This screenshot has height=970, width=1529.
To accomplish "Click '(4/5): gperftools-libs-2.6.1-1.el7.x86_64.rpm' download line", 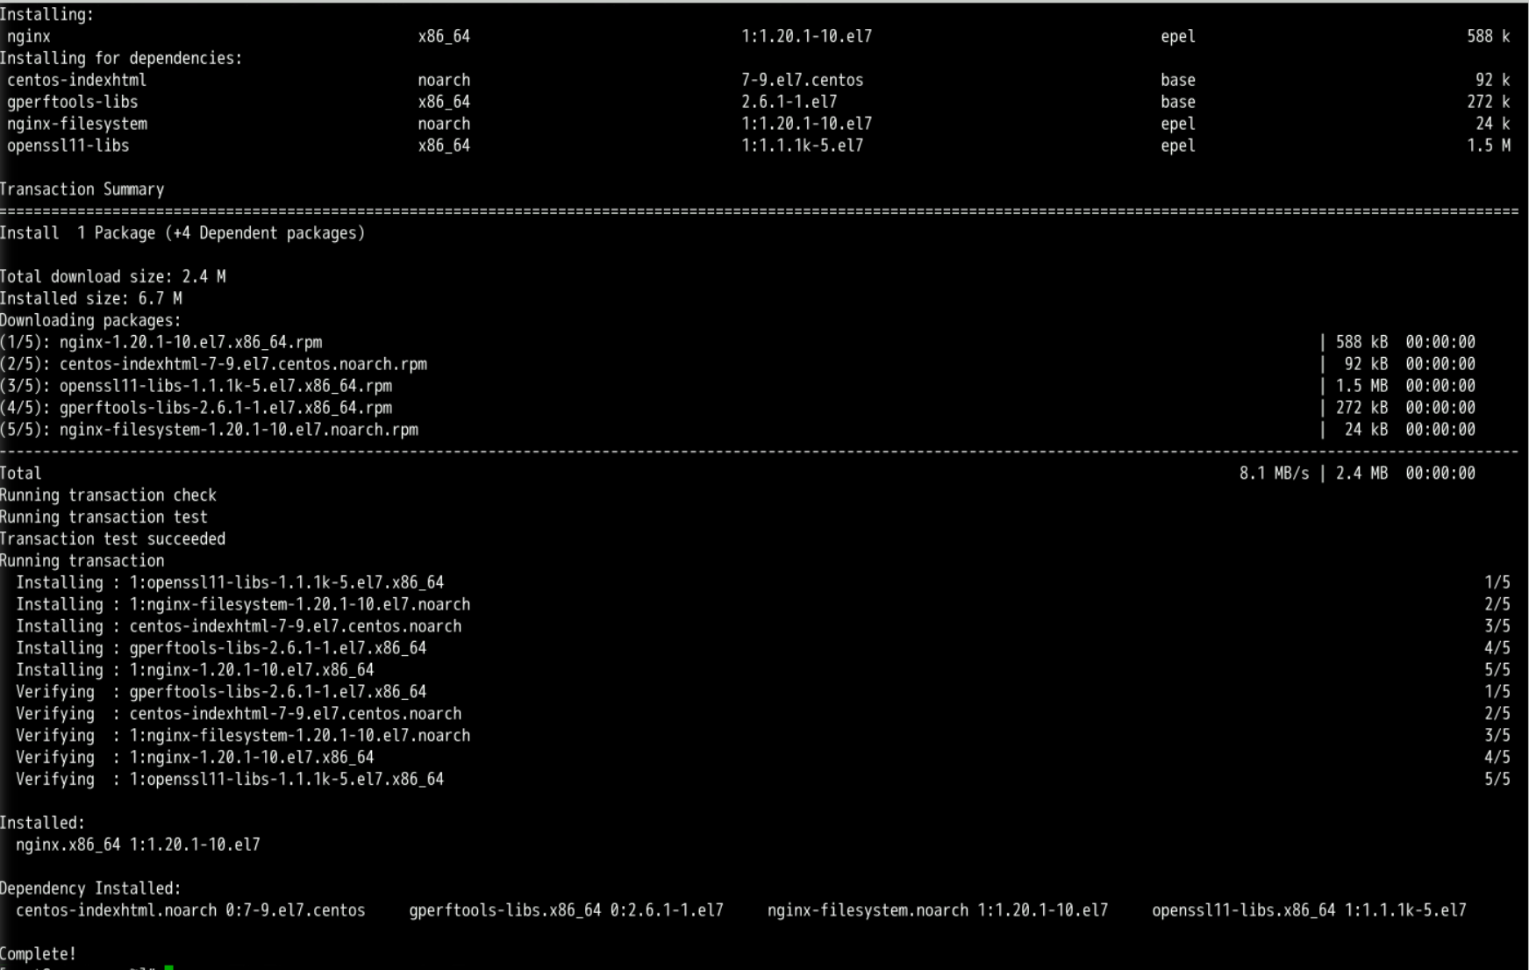I will [196, 408].
